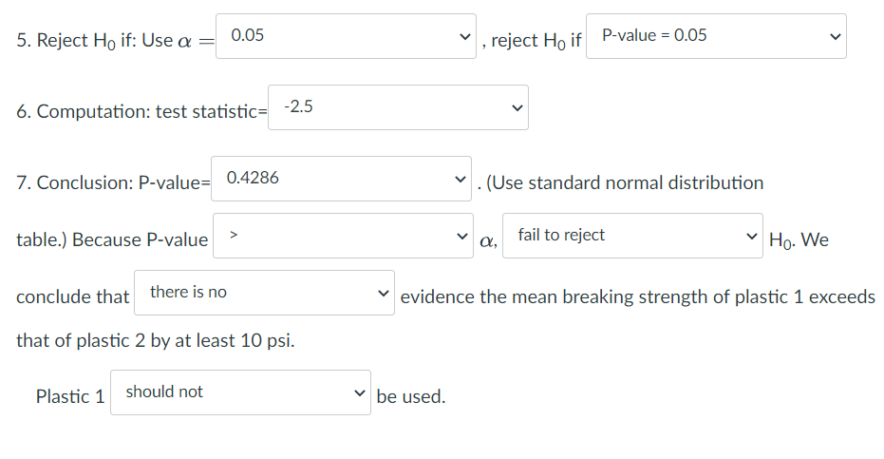Click the chevron arrow of the 'there is no' dropdown

pyautogui.click(x=383, y=294)
